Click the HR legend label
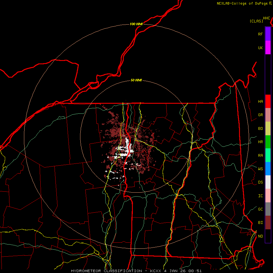The image size is (273, 273). click(x=260, y=142)
